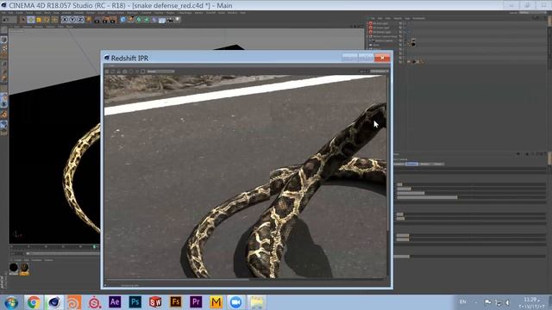Open the Light object bulb icon
The width and height of the screenshot is (552, 310).
click(178, 20)
